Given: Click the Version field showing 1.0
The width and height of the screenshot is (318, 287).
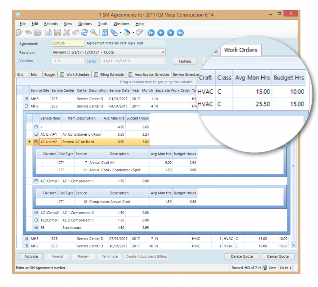Looking at the screenshot, I should pos(68,61).
